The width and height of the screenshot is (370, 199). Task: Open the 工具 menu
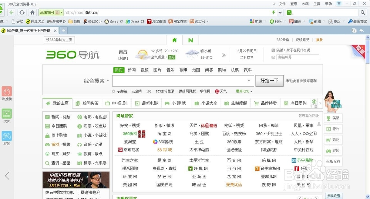click(317, 4)
